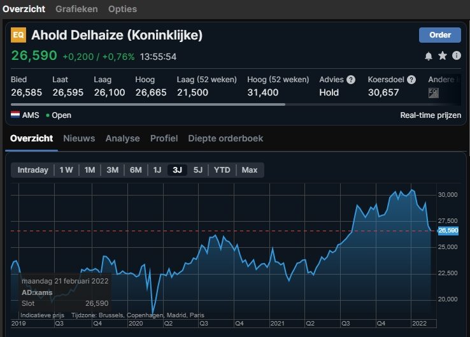Click the Netherlands flag next to AMS
470x337 pixels.
[16, 115]
